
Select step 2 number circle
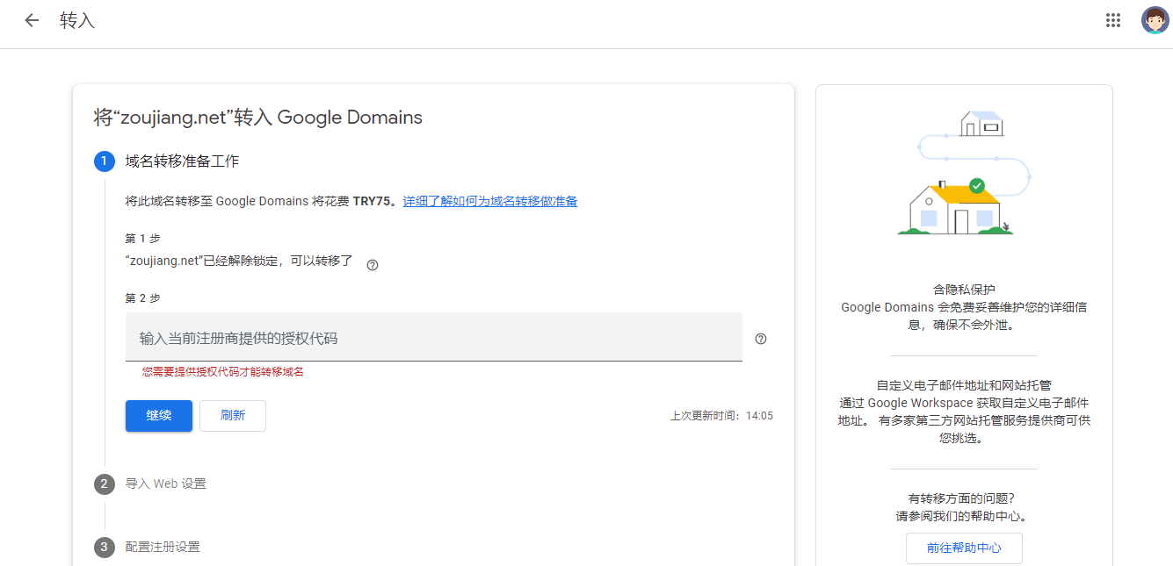(x=105, y=484)
